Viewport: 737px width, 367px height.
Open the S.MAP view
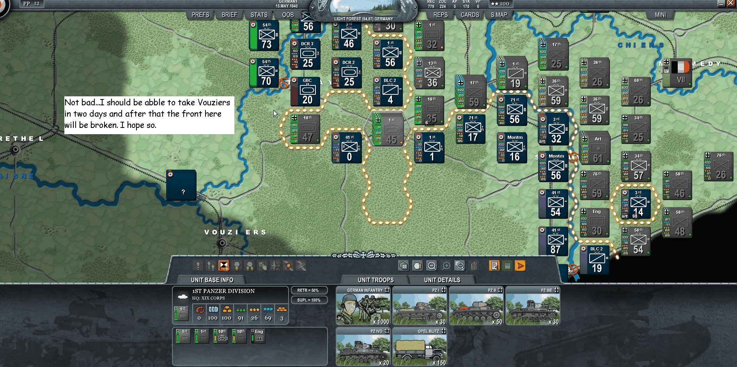point(499,15)
